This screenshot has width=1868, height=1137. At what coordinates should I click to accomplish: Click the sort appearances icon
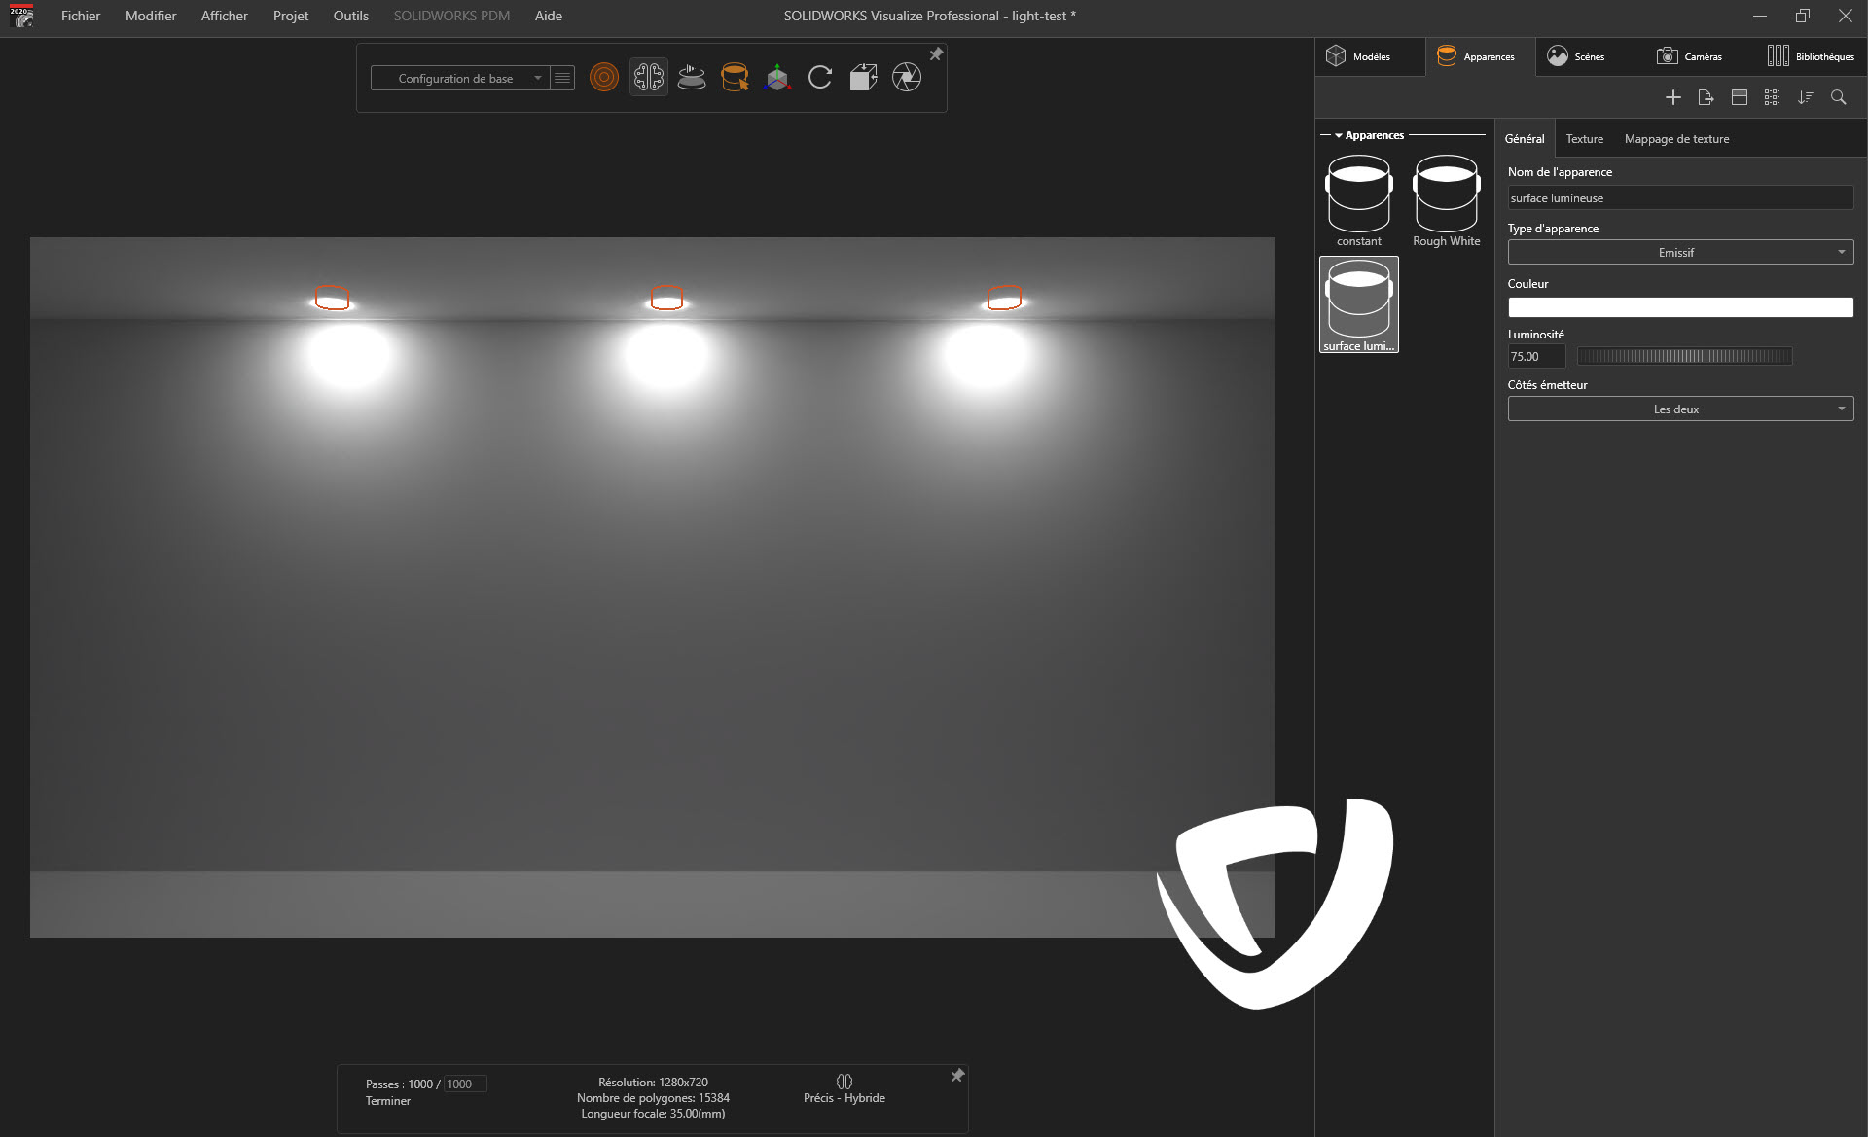[1806, 97]
